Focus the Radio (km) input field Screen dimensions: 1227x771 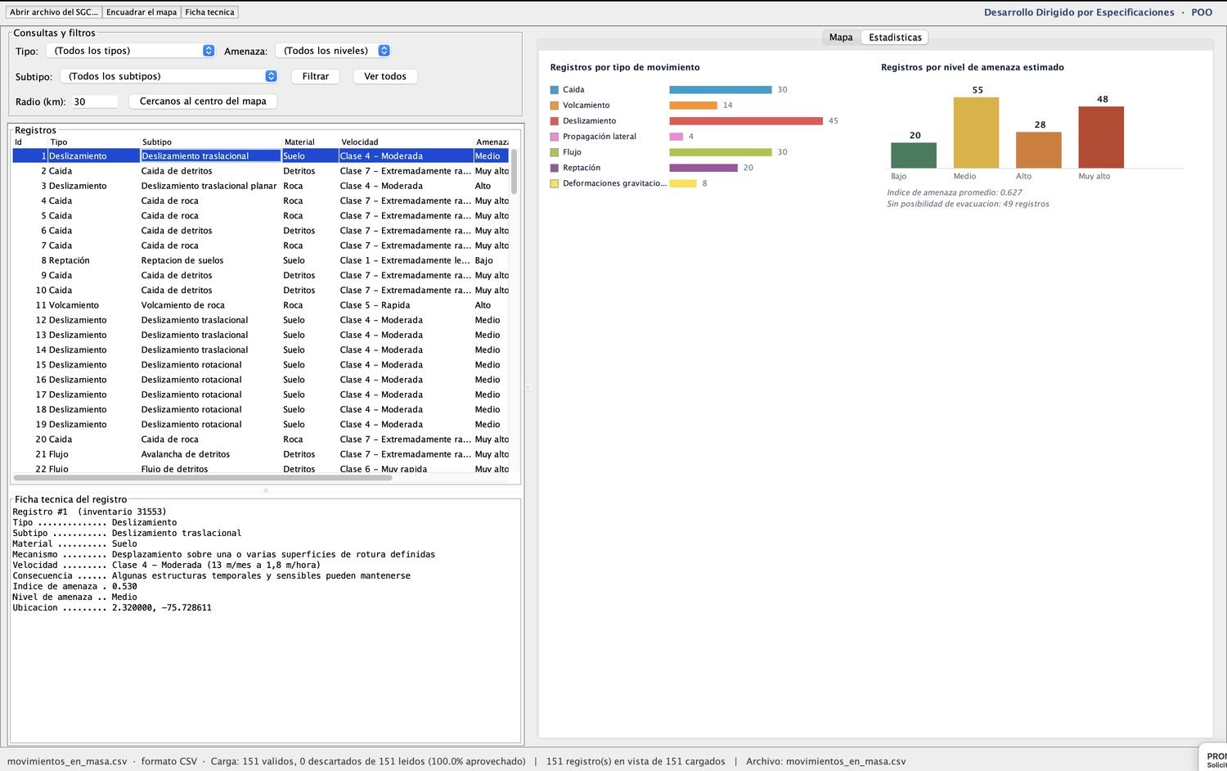coord(95,101)
